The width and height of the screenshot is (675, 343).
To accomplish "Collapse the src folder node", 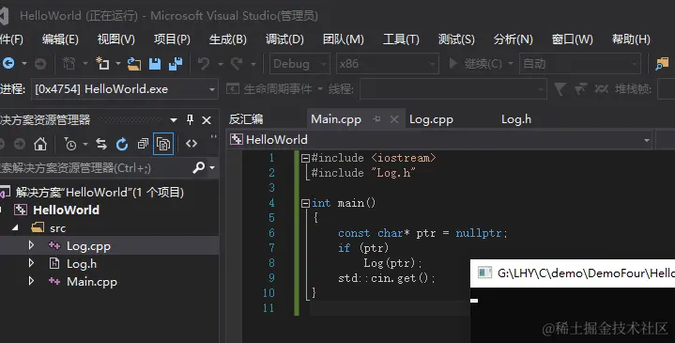I will 16,228.
